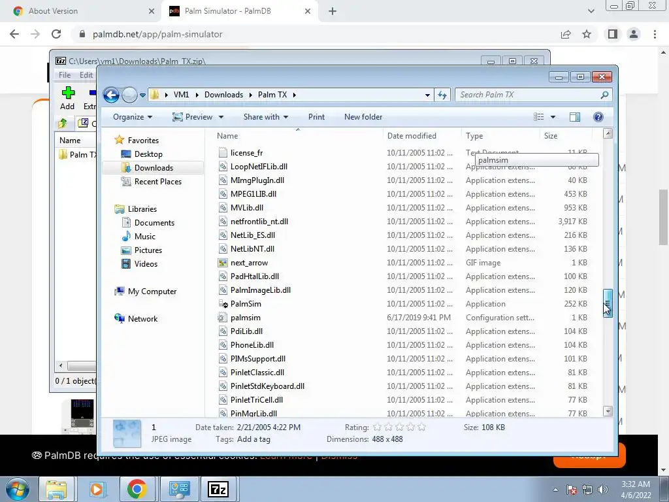The image size is (669, 502).
Task: Select My Computer in navigation pane
Action: (152, 292)
